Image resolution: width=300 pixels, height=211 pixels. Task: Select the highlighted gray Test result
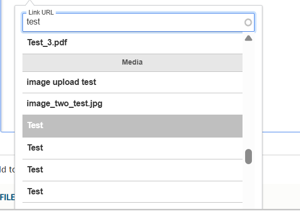click(132, 126)
